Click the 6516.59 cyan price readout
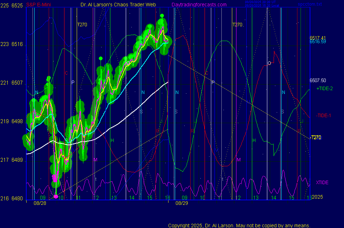The image size is (344, 228). (x=318, y=42)
